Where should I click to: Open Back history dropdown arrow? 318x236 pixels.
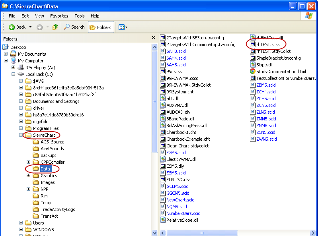(30, 27)
